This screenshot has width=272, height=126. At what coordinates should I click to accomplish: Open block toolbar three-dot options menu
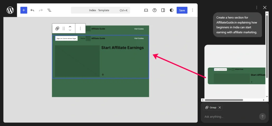(80, 29)
